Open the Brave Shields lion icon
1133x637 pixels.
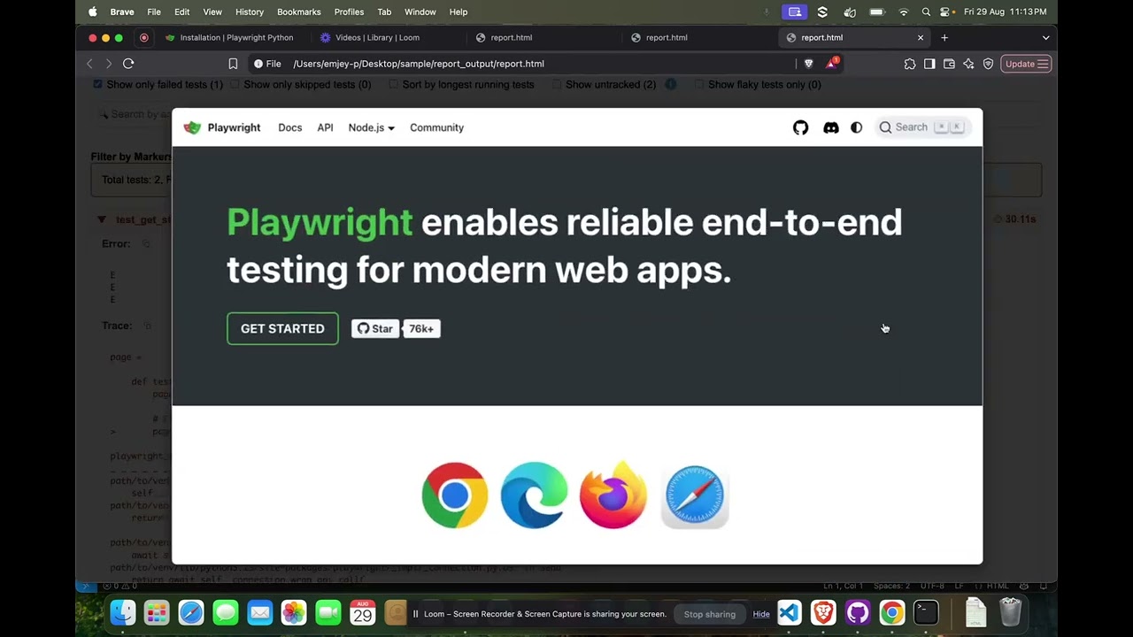pos(808,64)
